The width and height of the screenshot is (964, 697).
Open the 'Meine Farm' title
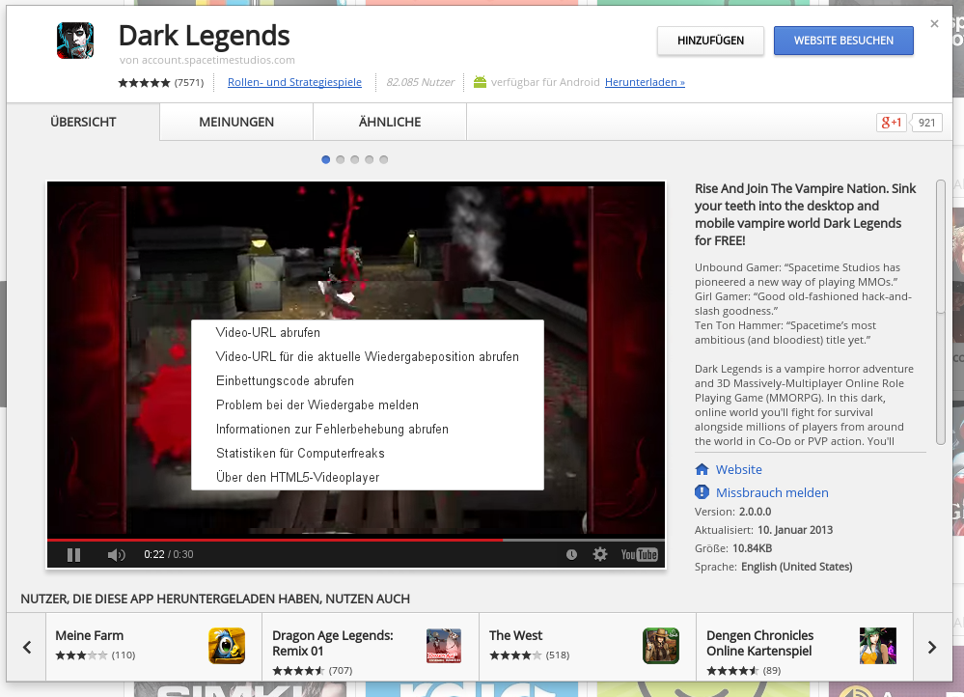(89, 635)
